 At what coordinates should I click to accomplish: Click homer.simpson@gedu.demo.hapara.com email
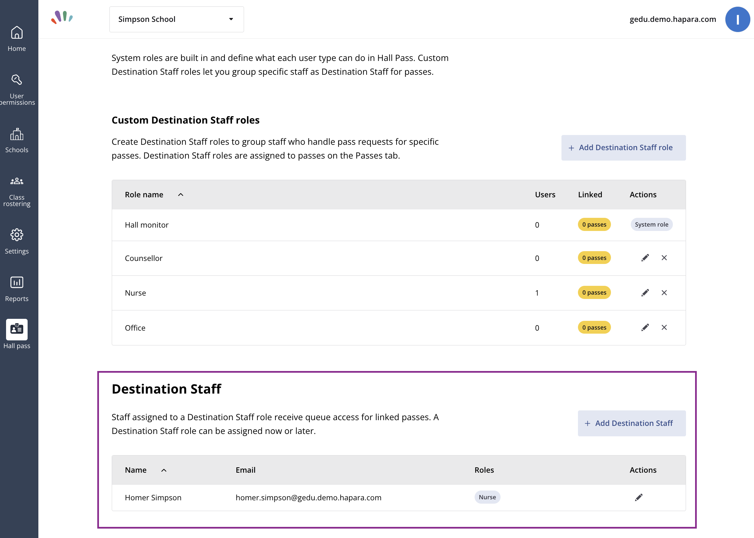(x=308, y=497)
